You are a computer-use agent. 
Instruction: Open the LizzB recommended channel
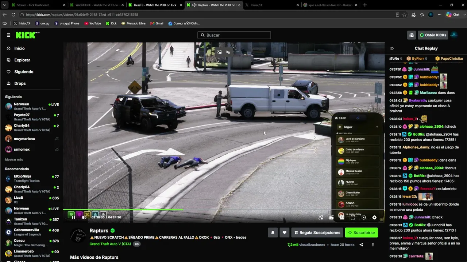pyautogui.click(x=32, y=200)
